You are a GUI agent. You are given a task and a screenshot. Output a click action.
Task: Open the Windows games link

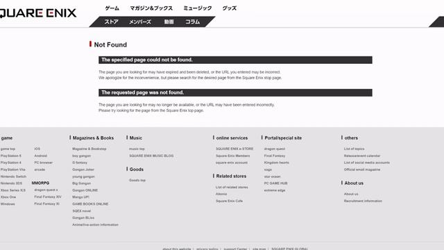click(x=8, y=204)
